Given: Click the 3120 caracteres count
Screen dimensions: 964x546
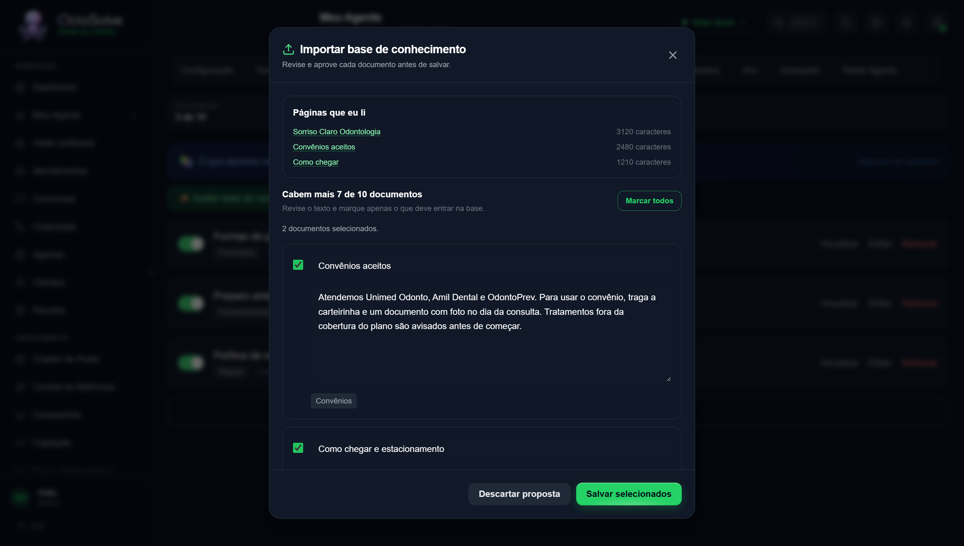Looking at the screenshot, I should coord(643,132).
